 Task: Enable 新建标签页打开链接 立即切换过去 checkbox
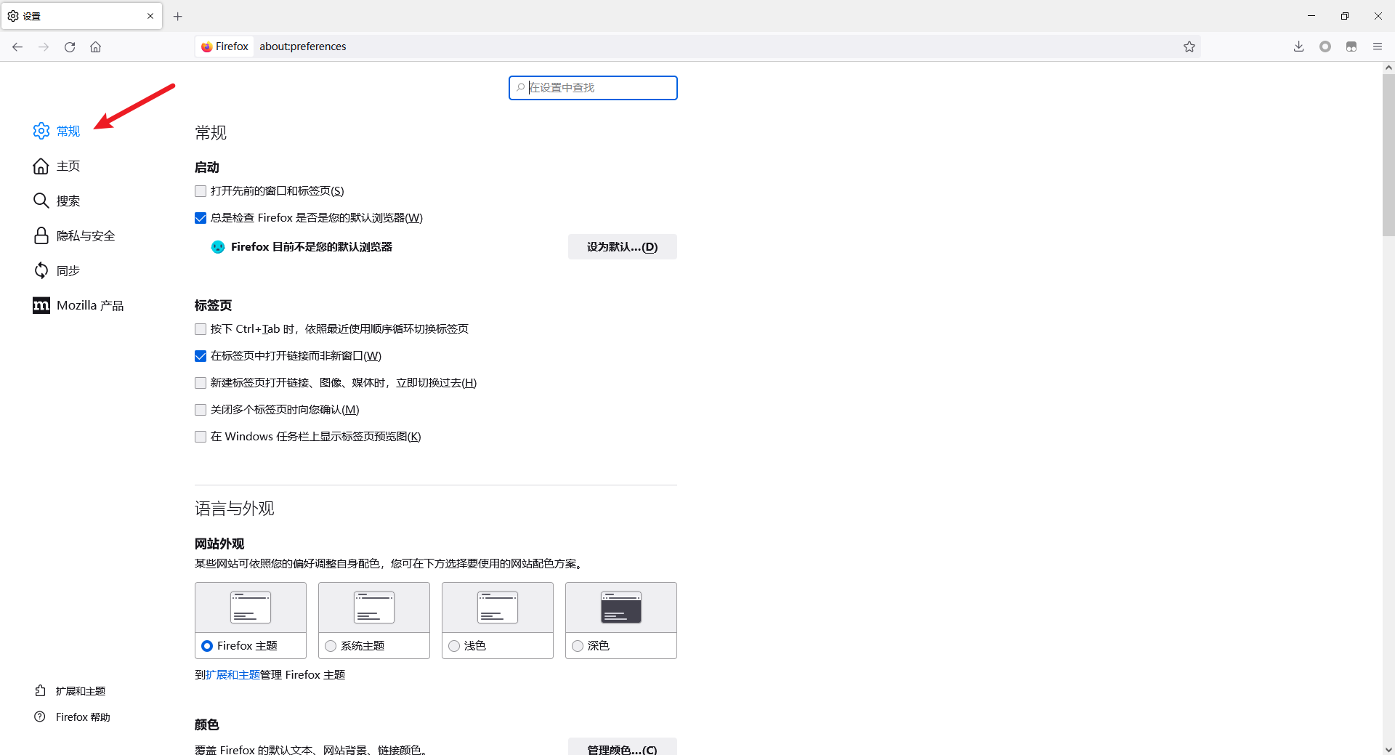point(201,383)
